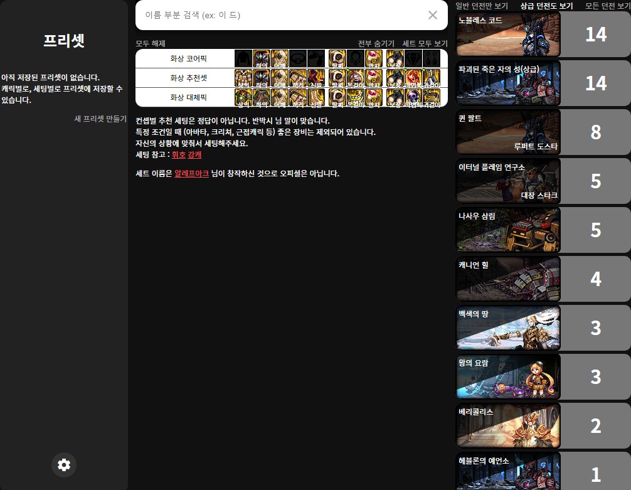Select the 귀걸이 earring in 화상 대체픽 row

point(432,97)
